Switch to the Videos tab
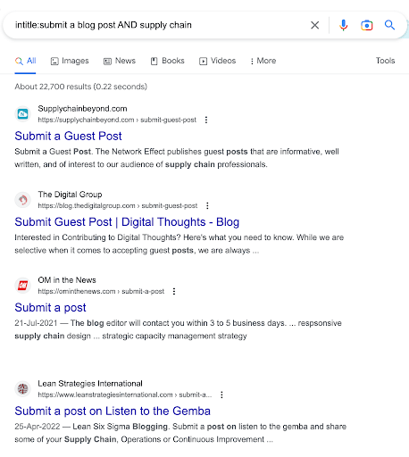This screenshot has height=457, width=409. point(217,61)
